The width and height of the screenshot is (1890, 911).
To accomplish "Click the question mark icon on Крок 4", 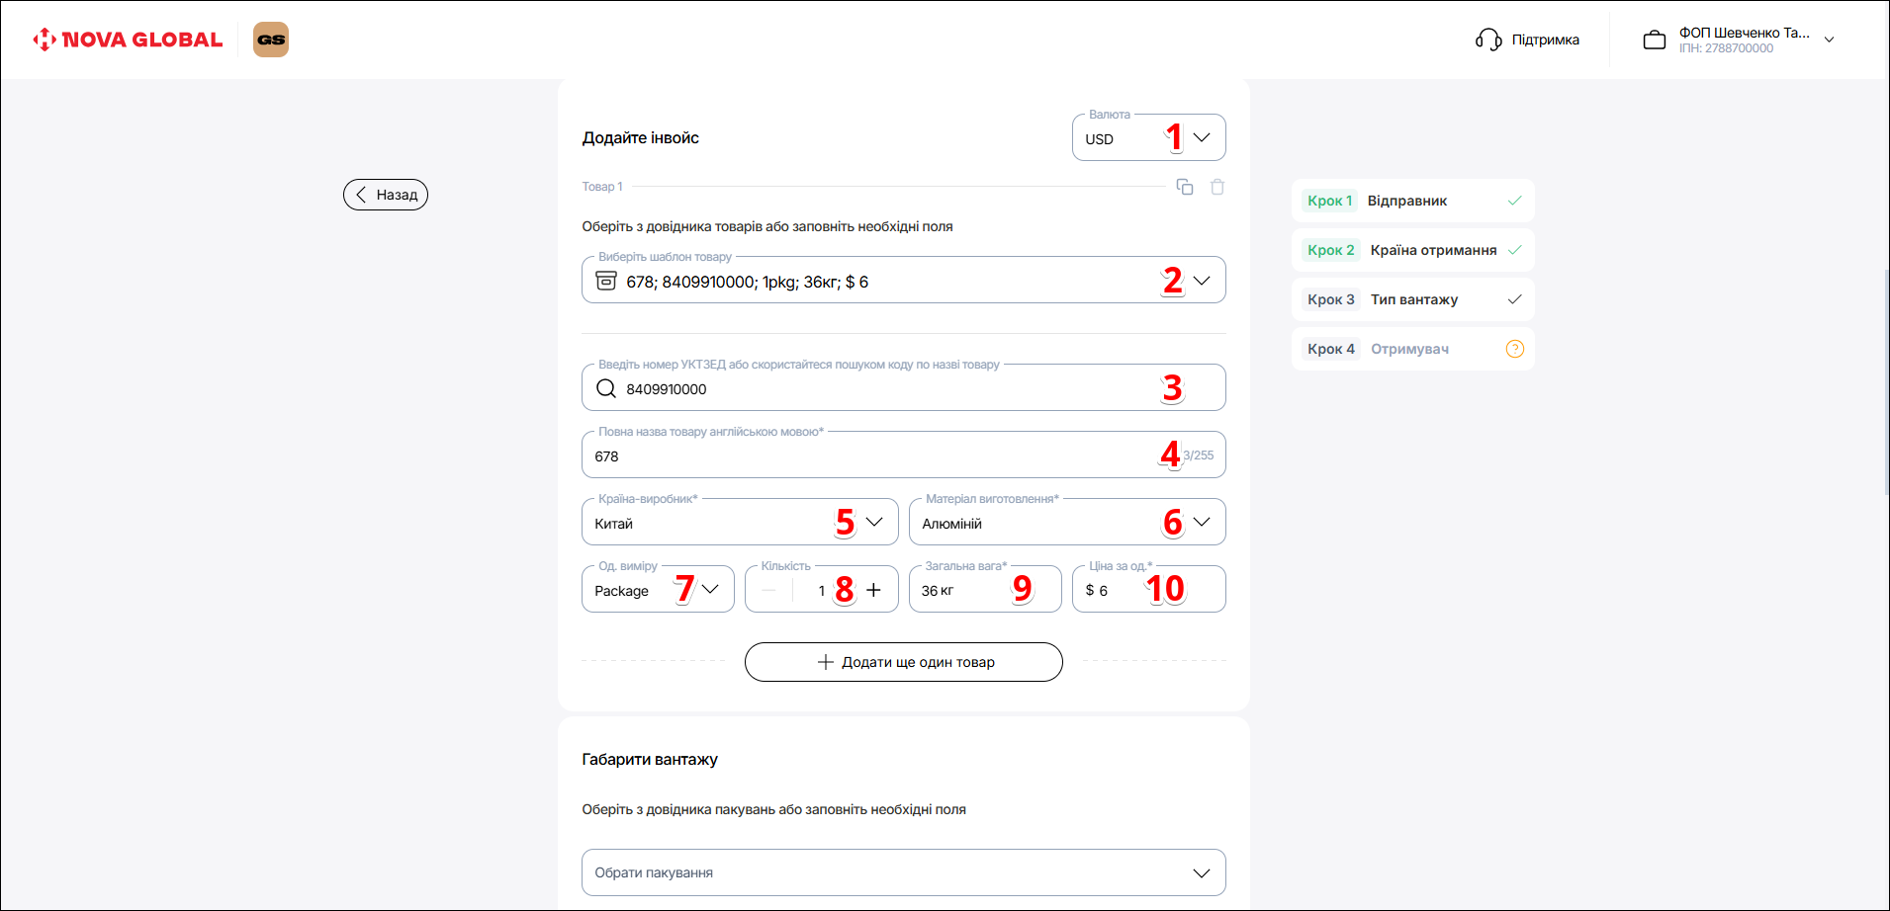I will (x=1514, y=349).
